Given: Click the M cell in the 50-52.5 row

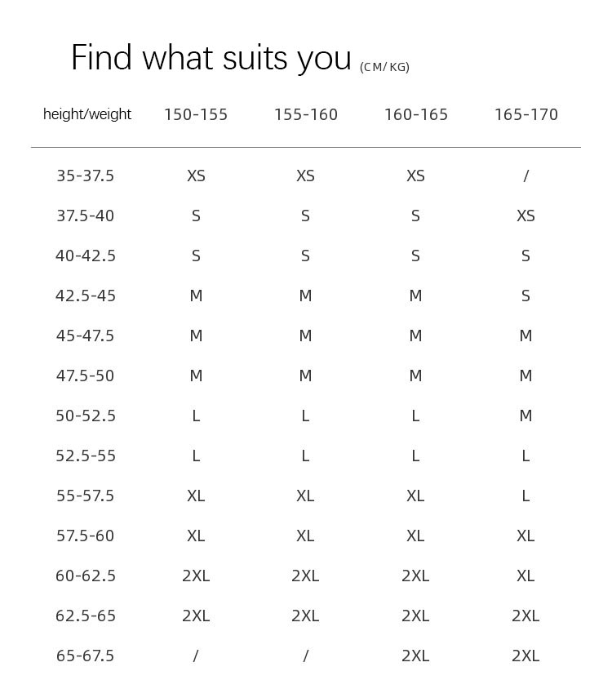Looking at the screenshot, I should [526, 416].
